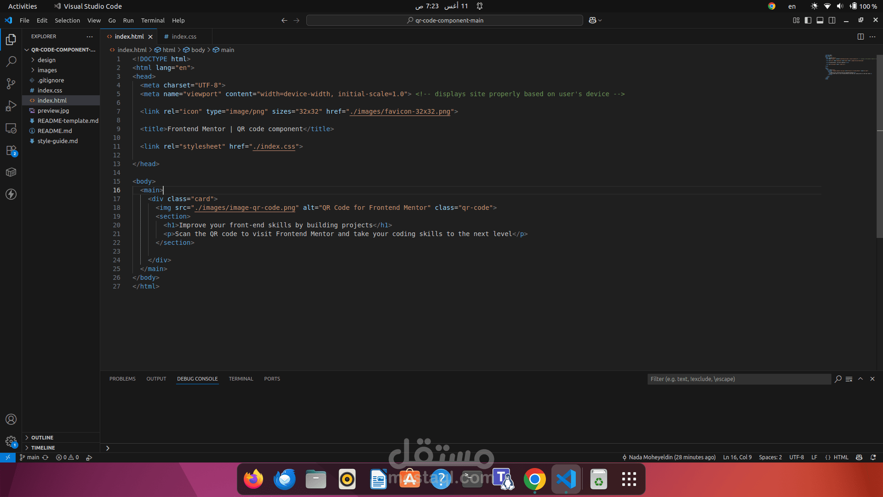Click the ./index.css href link in code
The height and width of the screenshot is (497, 883).
click(x=274, y=146)
